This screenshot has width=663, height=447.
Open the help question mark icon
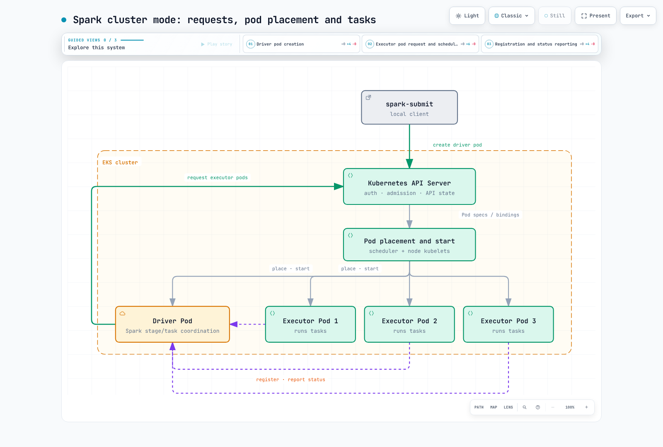(538, 407)
